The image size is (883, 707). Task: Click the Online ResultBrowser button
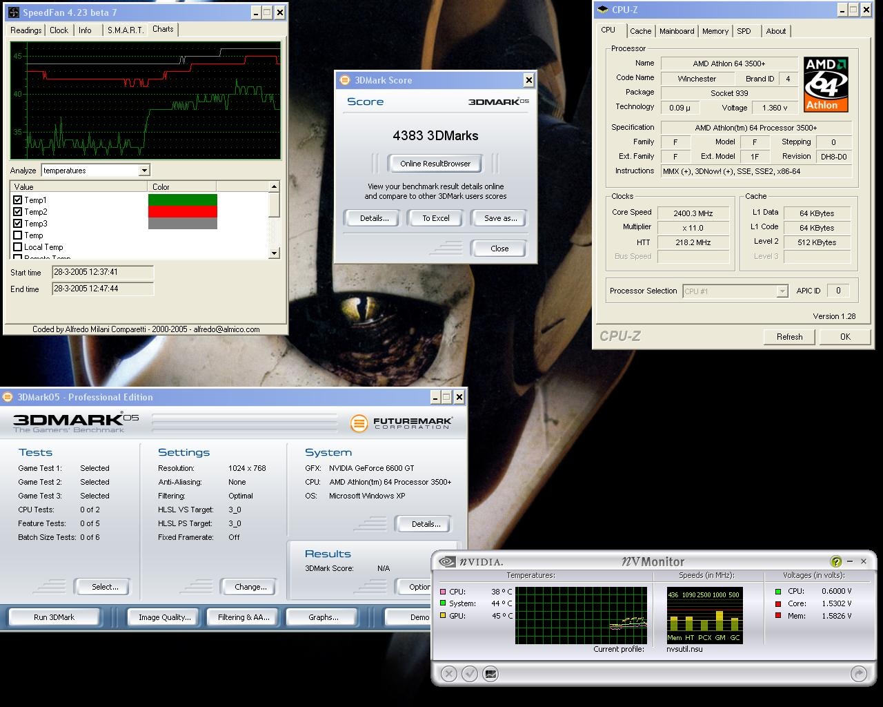point(435,164)
